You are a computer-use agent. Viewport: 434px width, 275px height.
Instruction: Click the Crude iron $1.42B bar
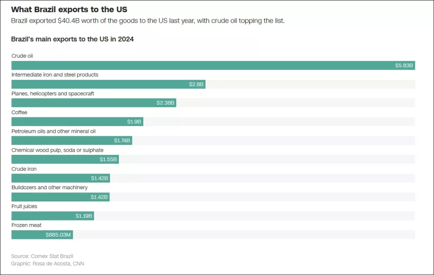tap(61, 178)
